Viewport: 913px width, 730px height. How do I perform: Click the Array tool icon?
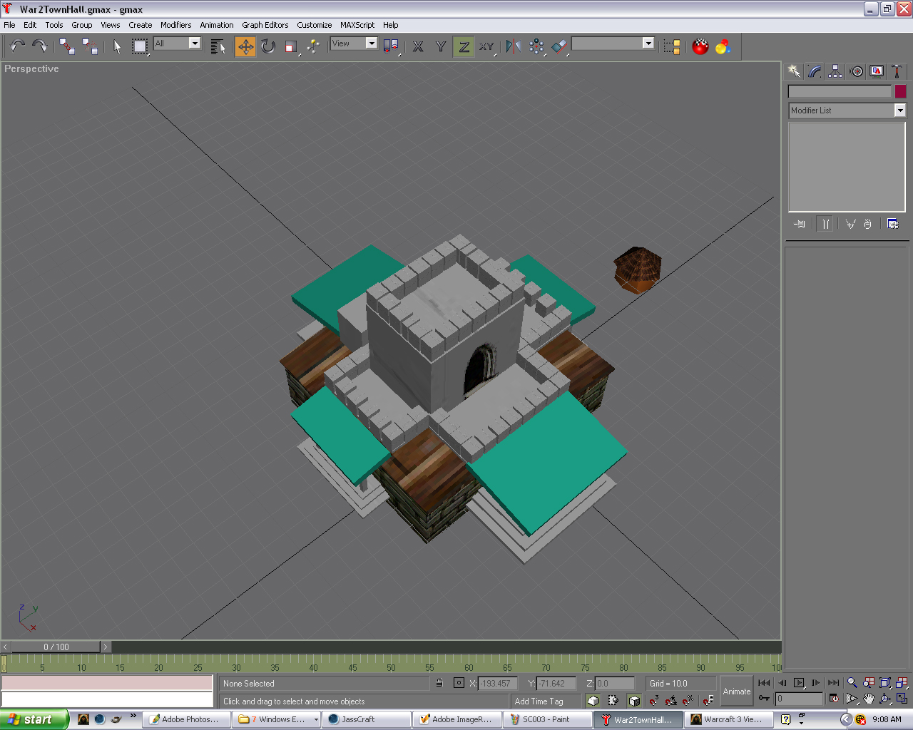tap(536, 46)
